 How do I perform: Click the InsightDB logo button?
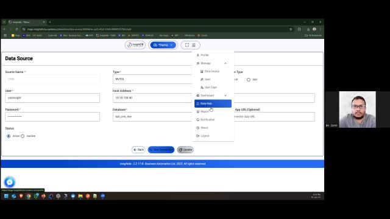(135, 45)
